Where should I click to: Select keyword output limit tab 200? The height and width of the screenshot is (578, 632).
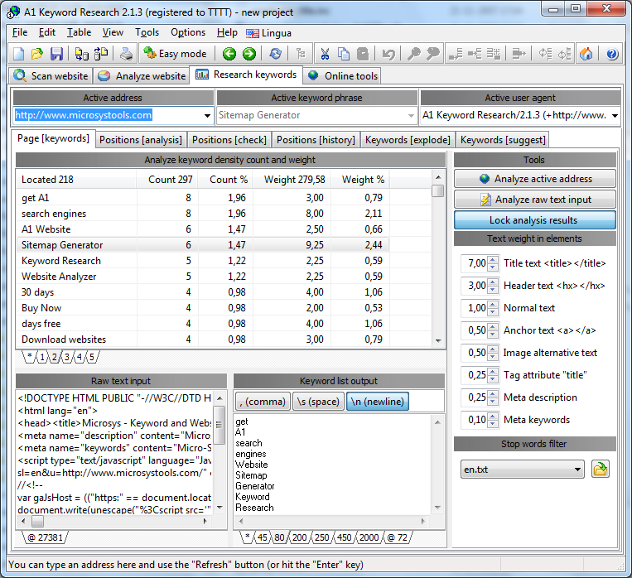click(300, 537)
